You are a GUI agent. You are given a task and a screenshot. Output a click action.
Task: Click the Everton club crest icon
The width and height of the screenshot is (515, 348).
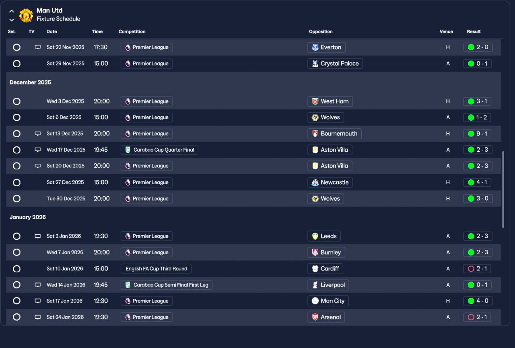[315, 47]
